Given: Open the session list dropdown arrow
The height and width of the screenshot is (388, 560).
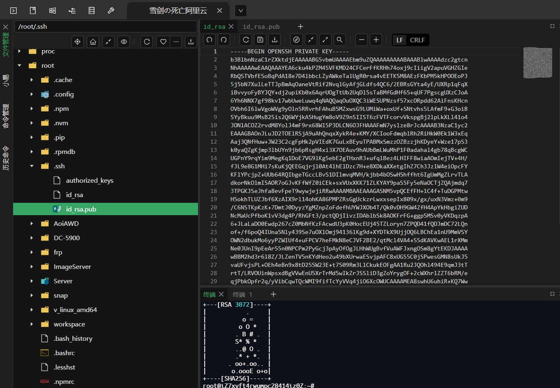Looking at the screenshot, I should 241,11.
